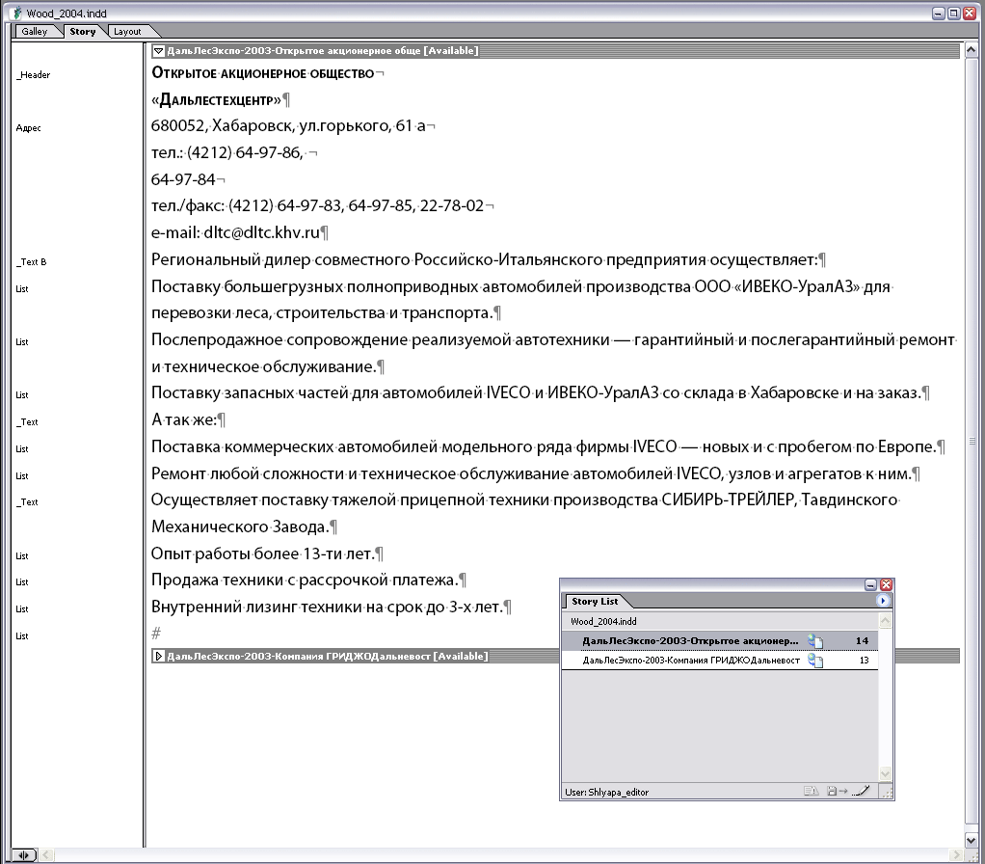Screen dimensions: 985x864
Task: Click the _Header style label
Action: tap(34, 75)
